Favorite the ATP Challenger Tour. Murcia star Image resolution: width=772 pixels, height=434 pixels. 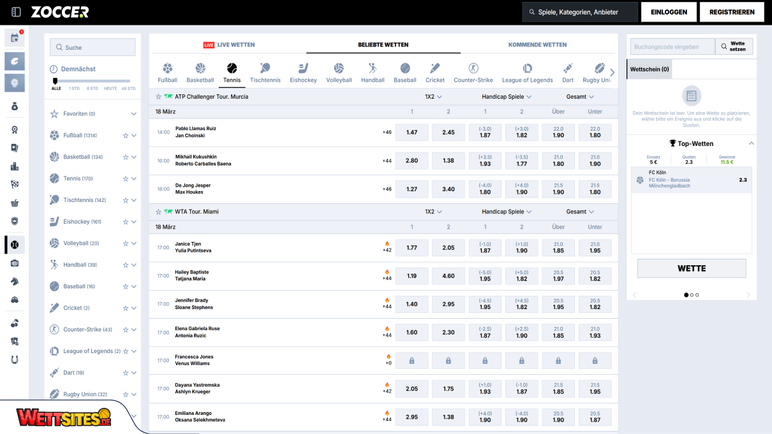(x=158, y=97)
